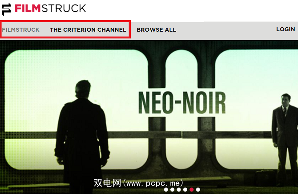Screen dimensions: 298x194
Task: Select the fourth carousel dot
Action: [x=185, y=190]
